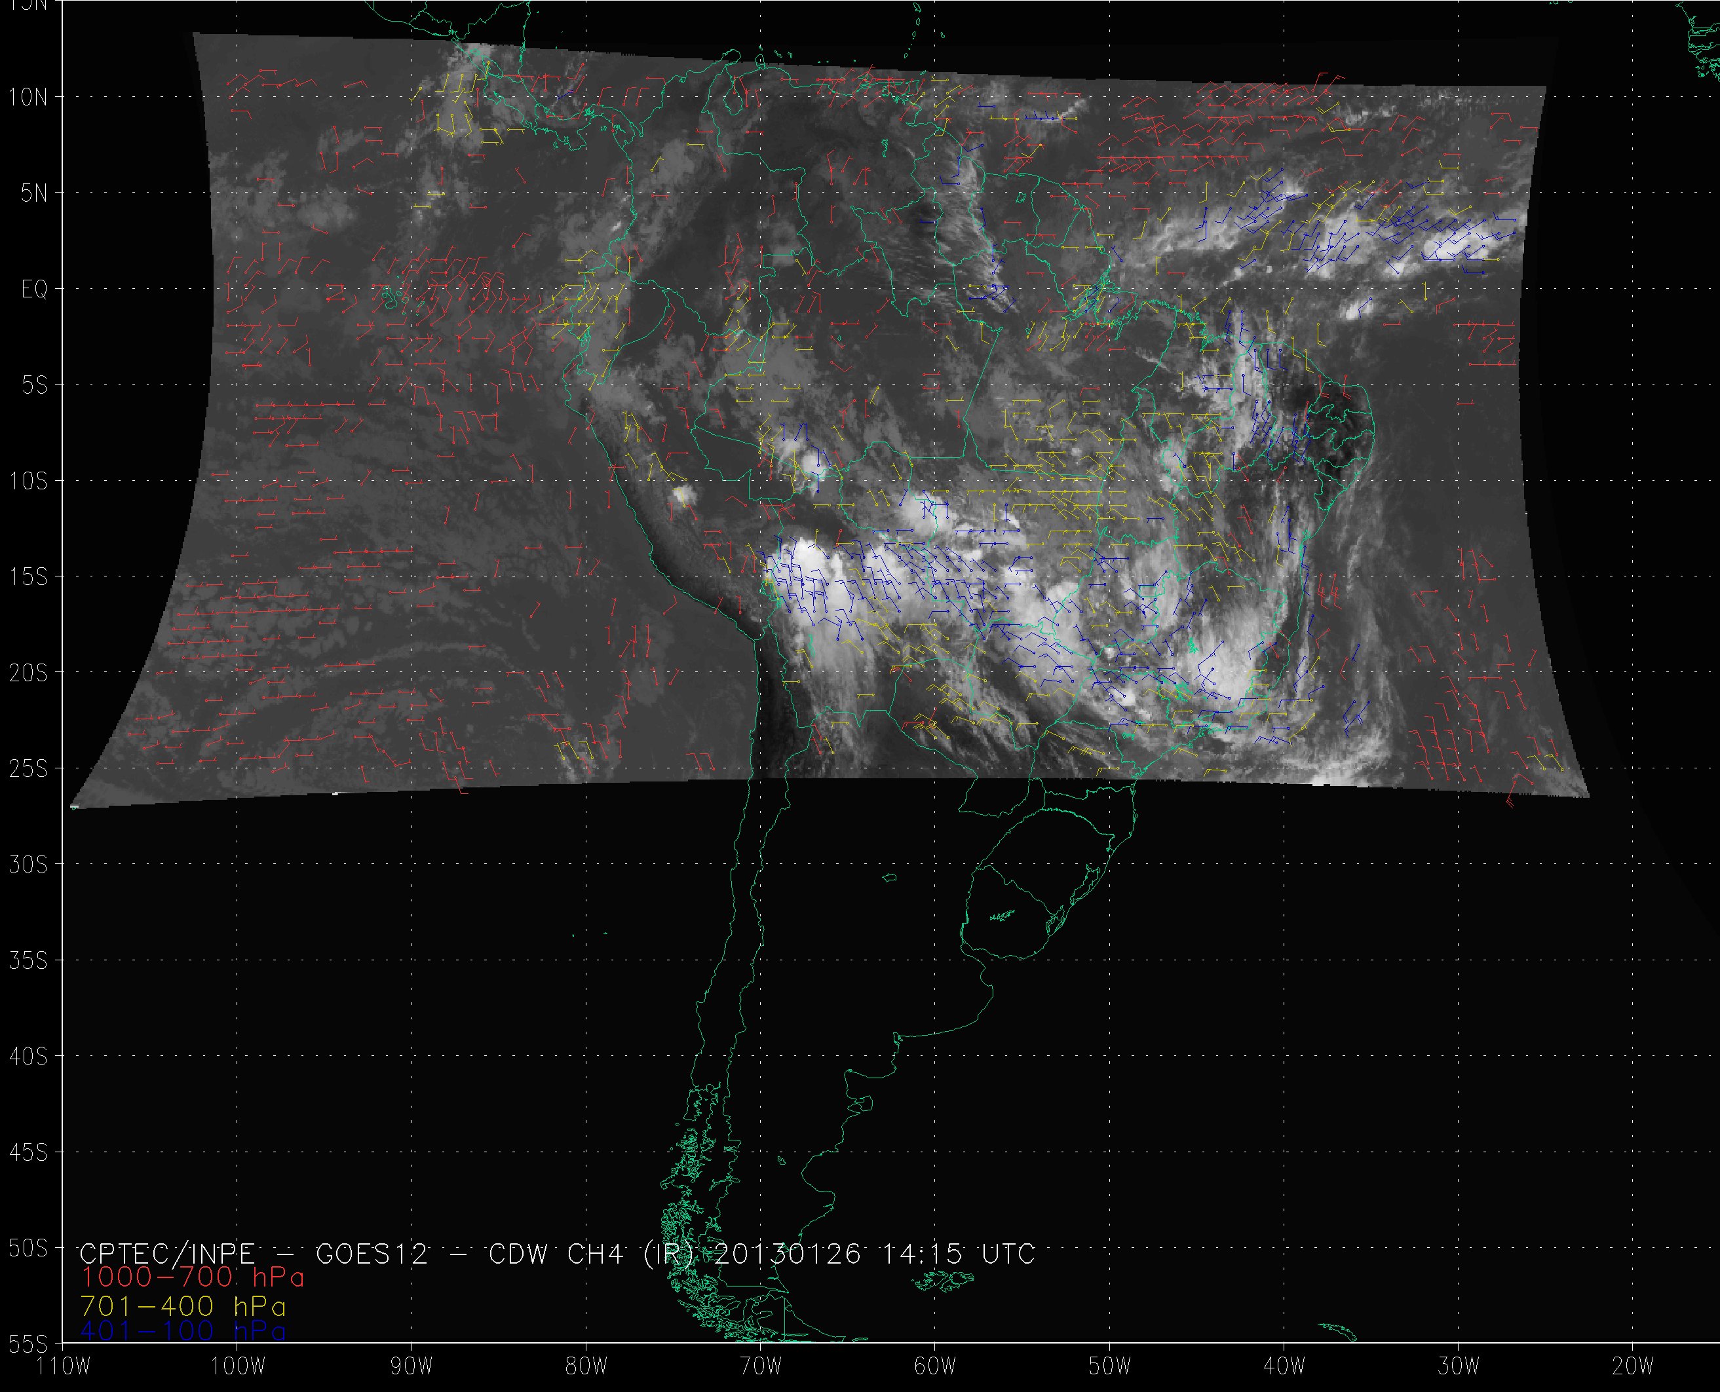Click the red 1000-700 hPa legend entry
The image size is (1720, 1392).
[x=193, y=1277]
